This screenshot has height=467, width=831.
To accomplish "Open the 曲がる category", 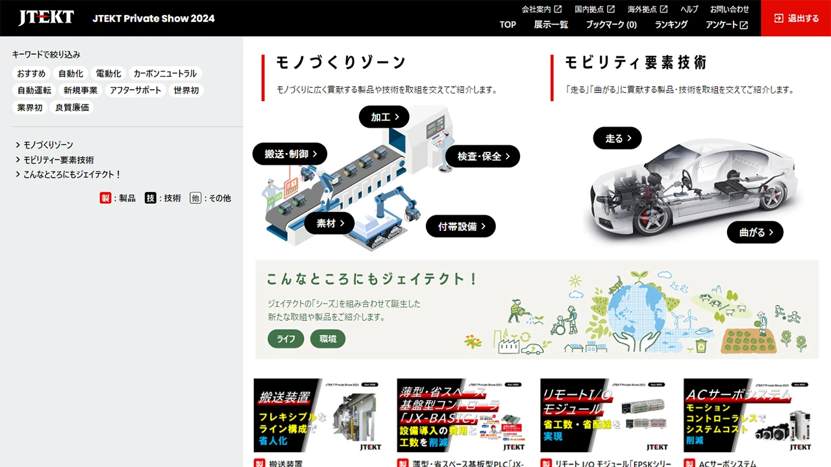I will pos(755,232).
